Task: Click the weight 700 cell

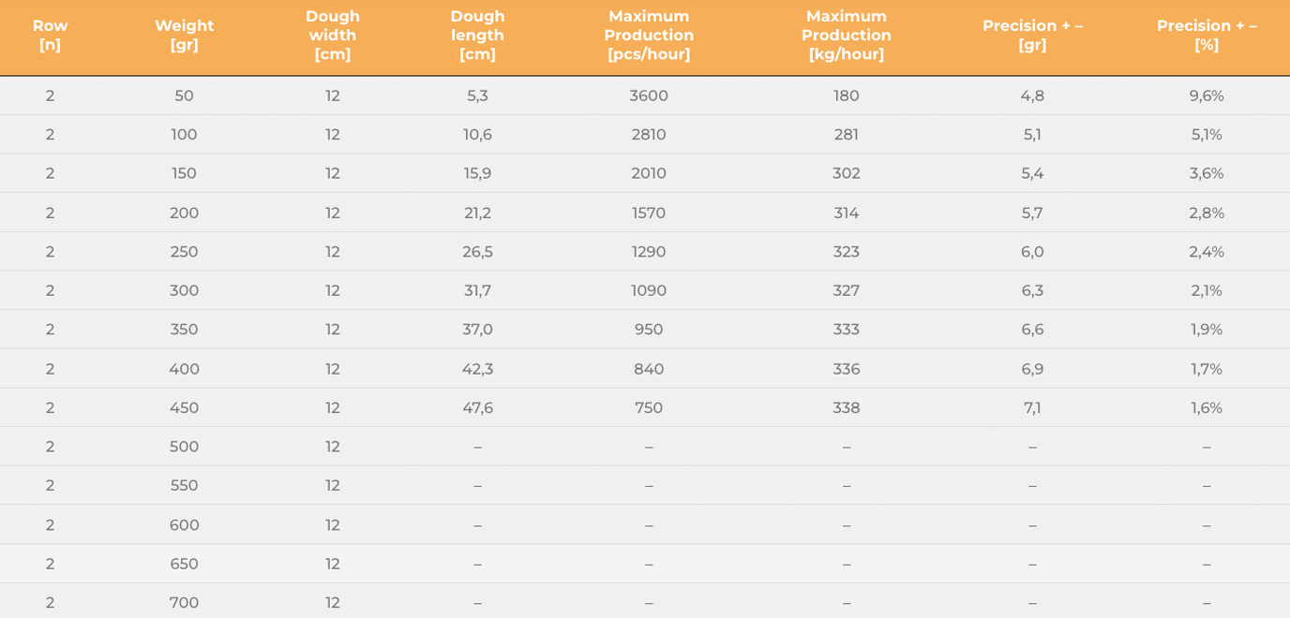Action: pyautogui.click(x=184, y=603)
